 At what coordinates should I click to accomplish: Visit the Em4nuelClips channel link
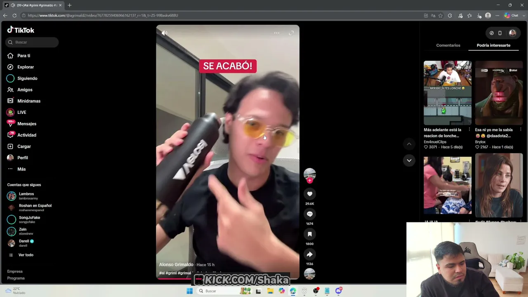pyautogui.click(x=435, y=142)
